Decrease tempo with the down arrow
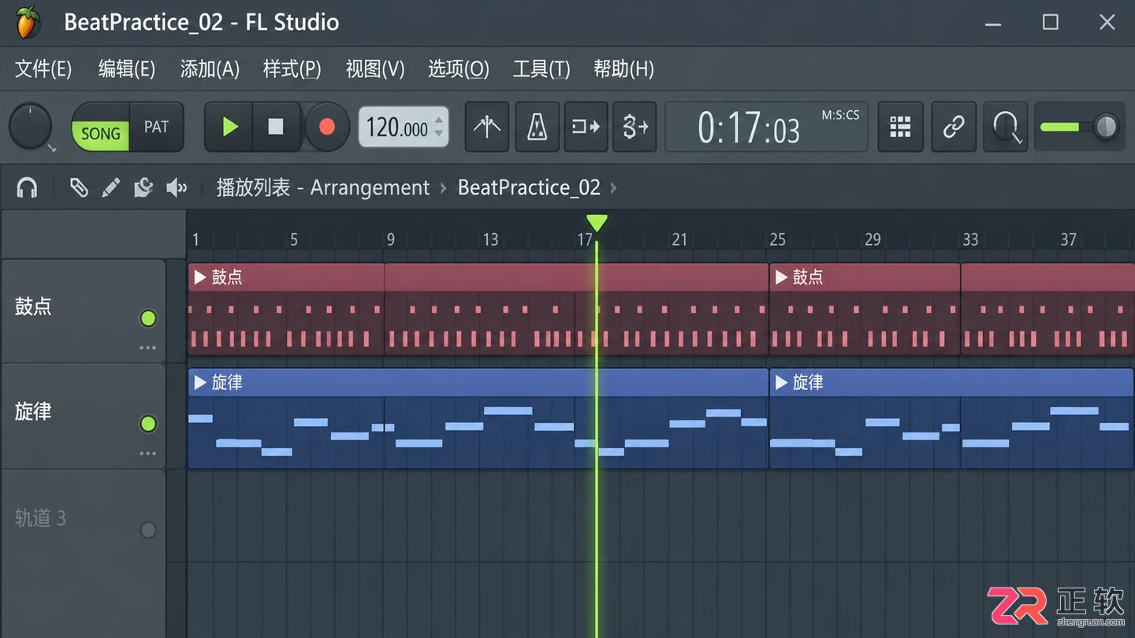This screenshot has height=638, width=1135. click(439, 135)
